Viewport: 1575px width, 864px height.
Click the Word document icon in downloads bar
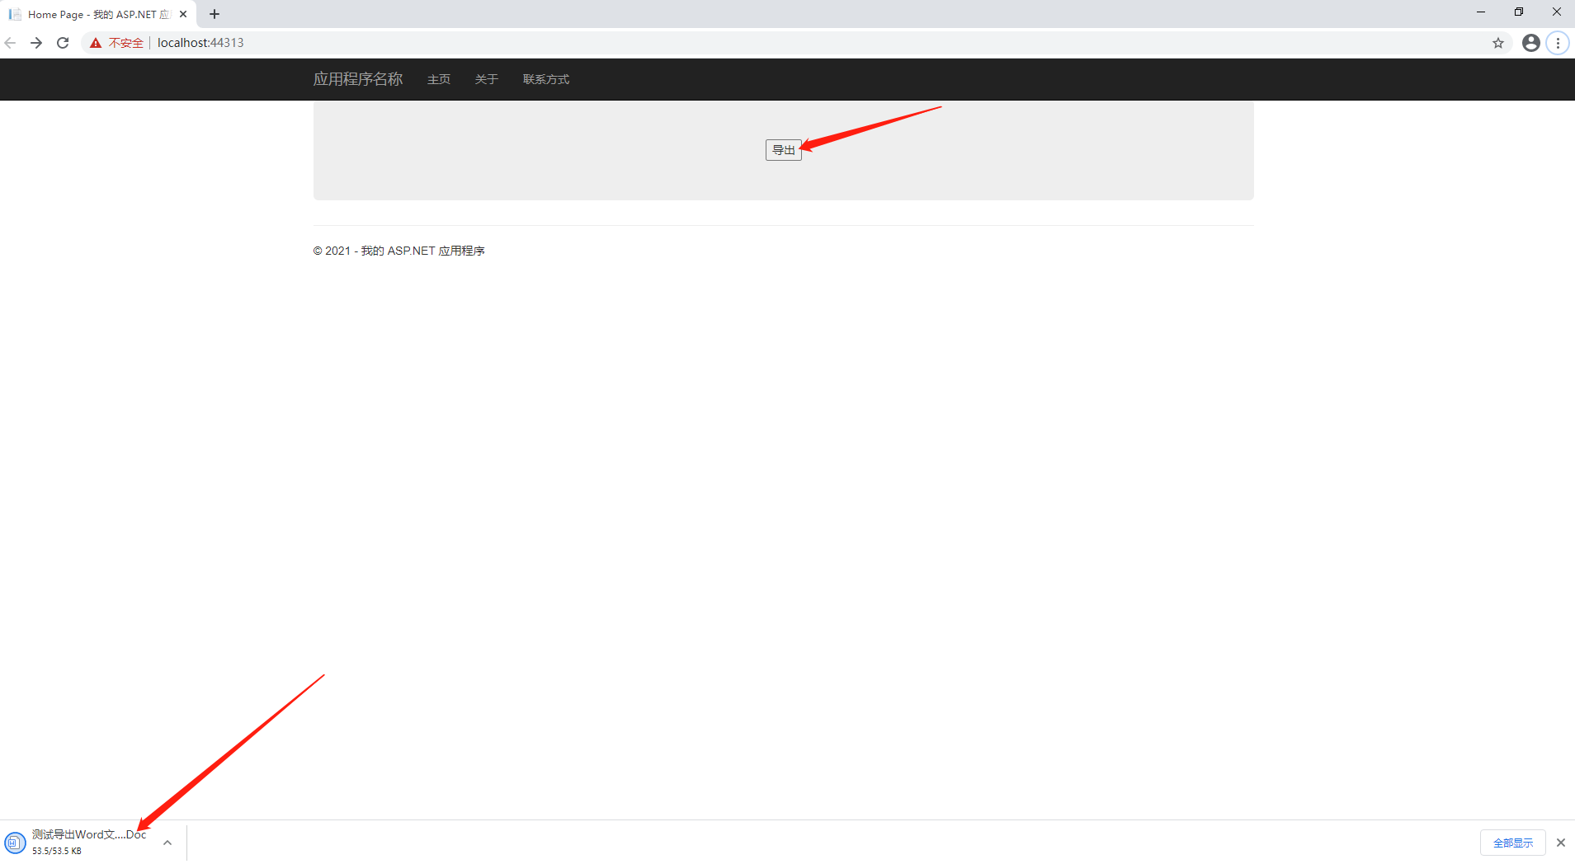tap(15, 843)
